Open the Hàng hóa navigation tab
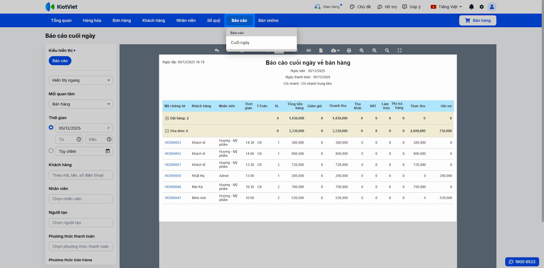The height and width of the screenshot is (268, 544). [92, 20]
